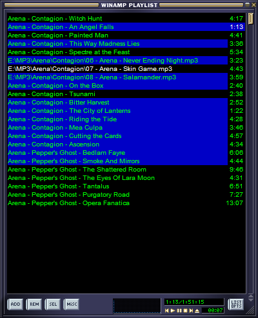Open the SEL selection menu button

click(53, 304)
